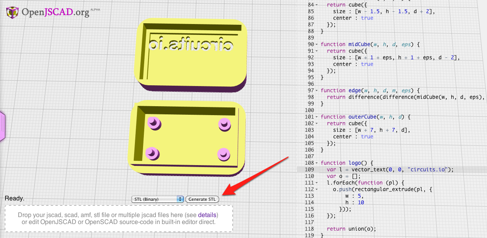Click line number 100 in gutter
This screenshot has width=487, height=238.
[309, 110]
